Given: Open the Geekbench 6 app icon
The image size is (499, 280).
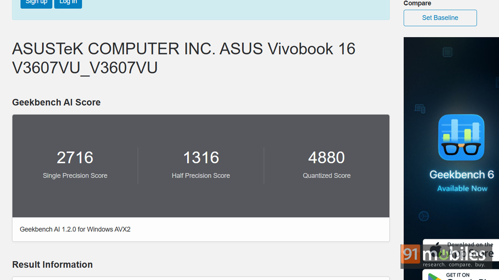Looking at the screenshot, I should (461, 137).
